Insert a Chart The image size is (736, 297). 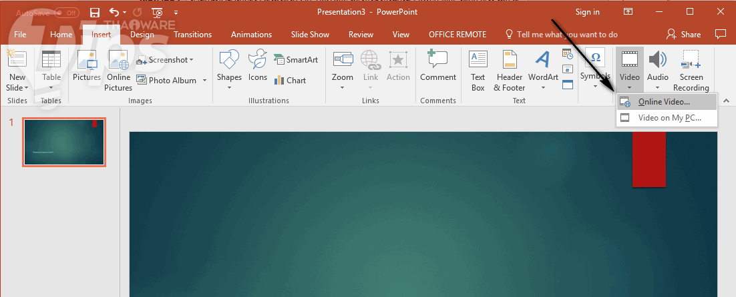coord(290,81)
